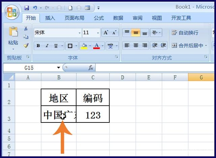Image resolution: width=216 pixels, height=158 pixels.
Task: Redo the last action
Action: coord(47,8)
